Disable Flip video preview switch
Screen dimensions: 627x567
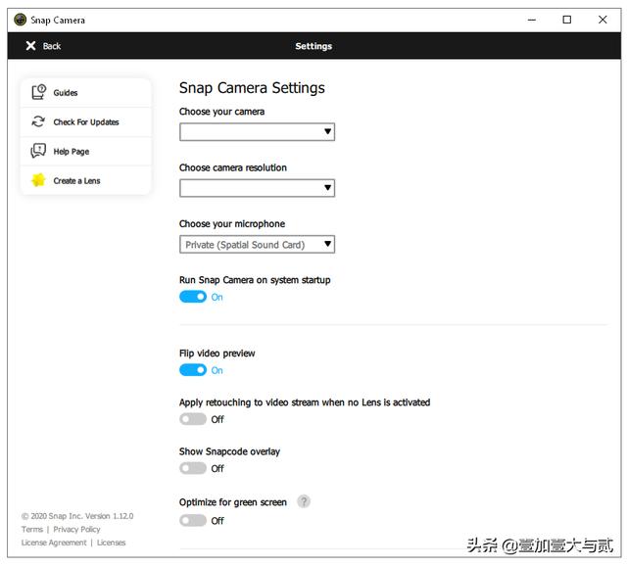coord(193,370)
